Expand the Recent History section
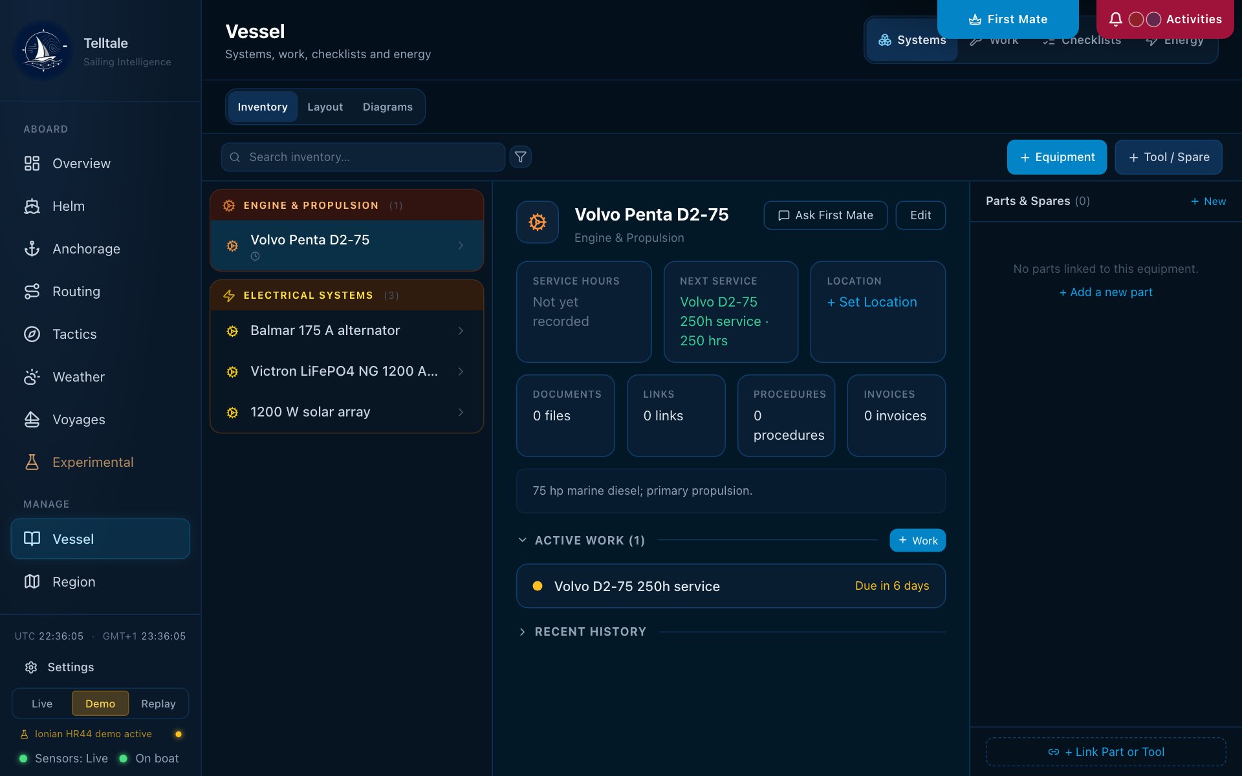 522,632
